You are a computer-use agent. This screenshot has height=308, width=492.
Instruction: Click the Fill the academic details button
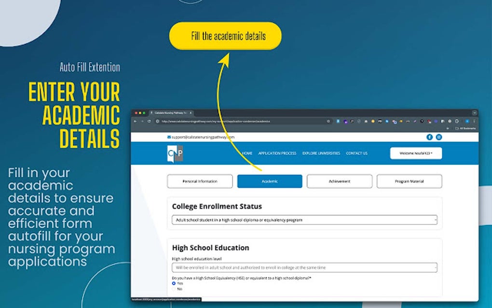[225, 36]
